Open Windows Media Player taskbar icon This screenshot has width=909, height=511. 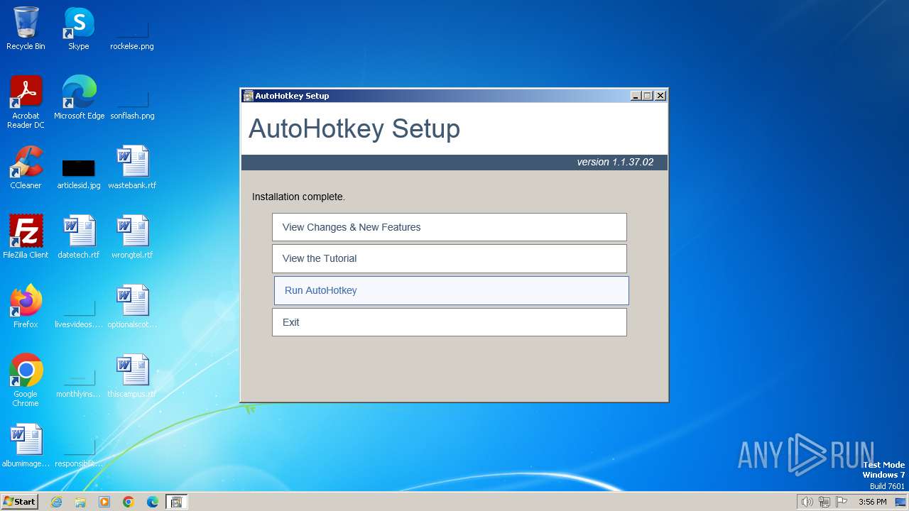coord(104,502)
